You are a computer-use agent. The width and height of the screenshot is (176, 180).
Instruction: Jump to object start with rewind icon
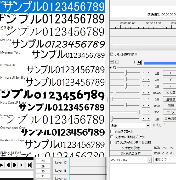[x=139, y=62]
